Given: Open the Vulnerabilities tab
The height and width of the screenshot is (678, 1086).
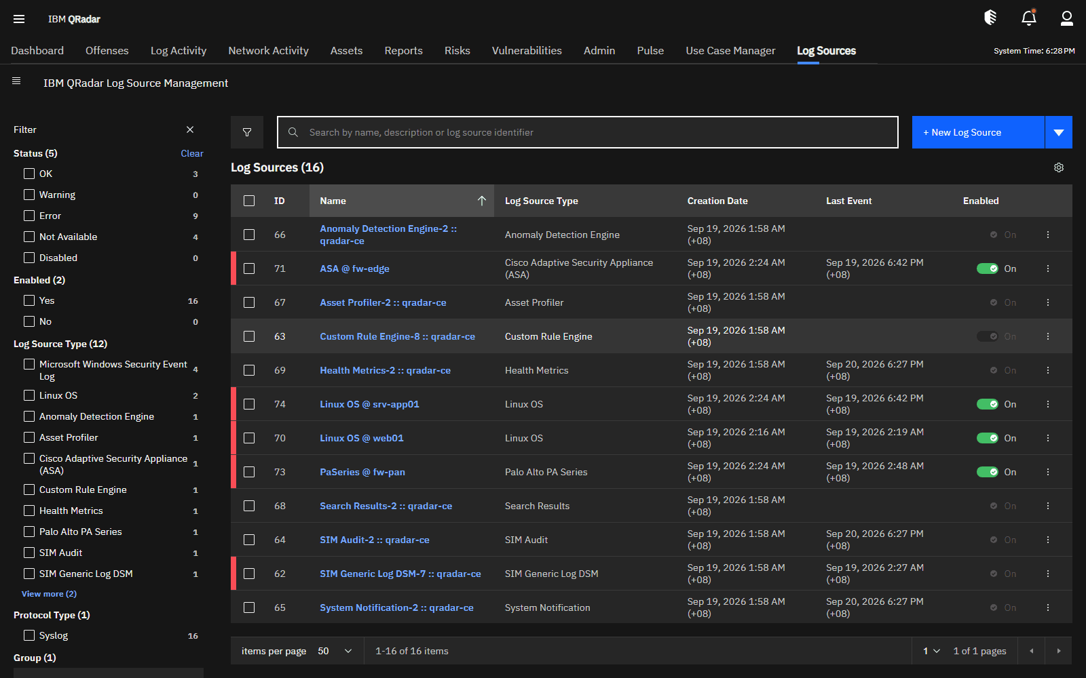Looking at the screenshot, I should click(x=527, y=51).
